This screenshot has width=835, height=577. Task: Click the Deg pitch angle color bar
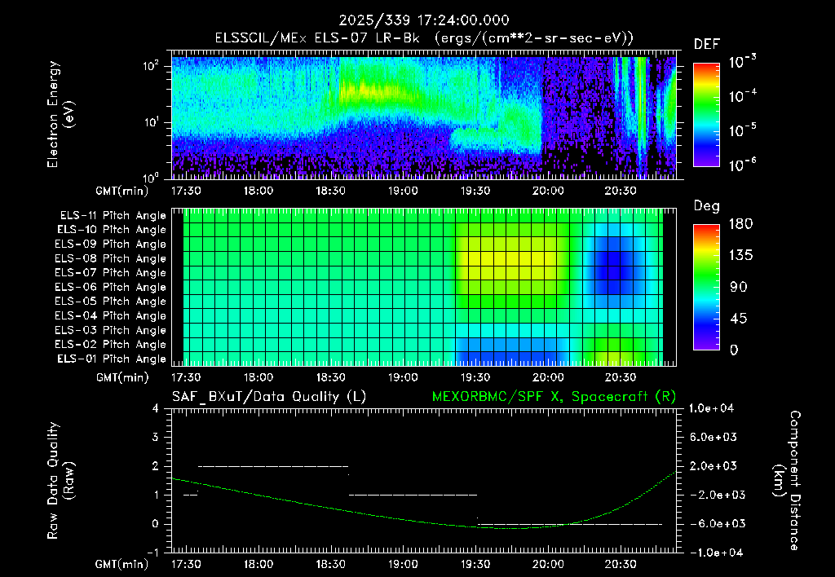[706, 288]
